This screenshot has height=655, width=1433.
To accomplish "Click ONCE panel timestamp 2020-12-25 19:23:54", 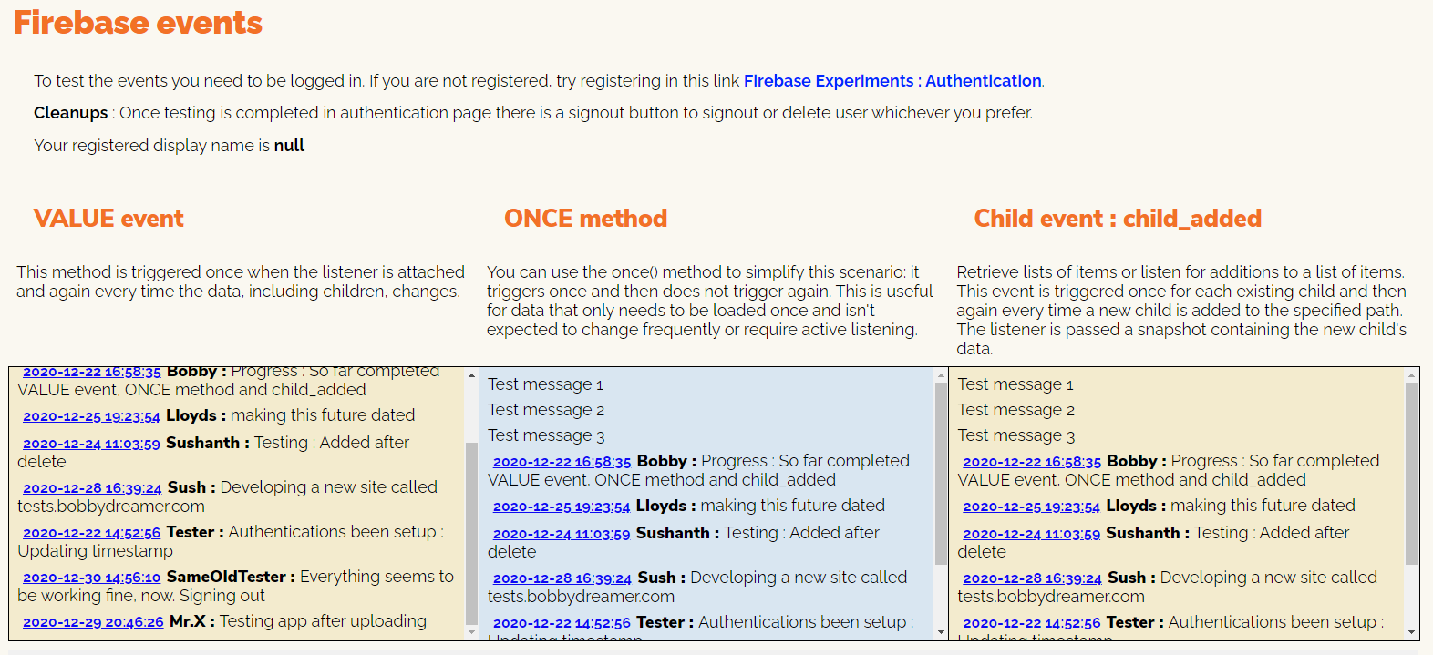I will pos(562,507).
